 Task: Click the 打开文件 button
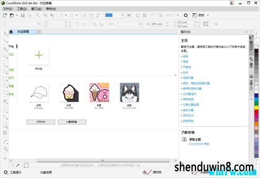click(x=41, y=122)
